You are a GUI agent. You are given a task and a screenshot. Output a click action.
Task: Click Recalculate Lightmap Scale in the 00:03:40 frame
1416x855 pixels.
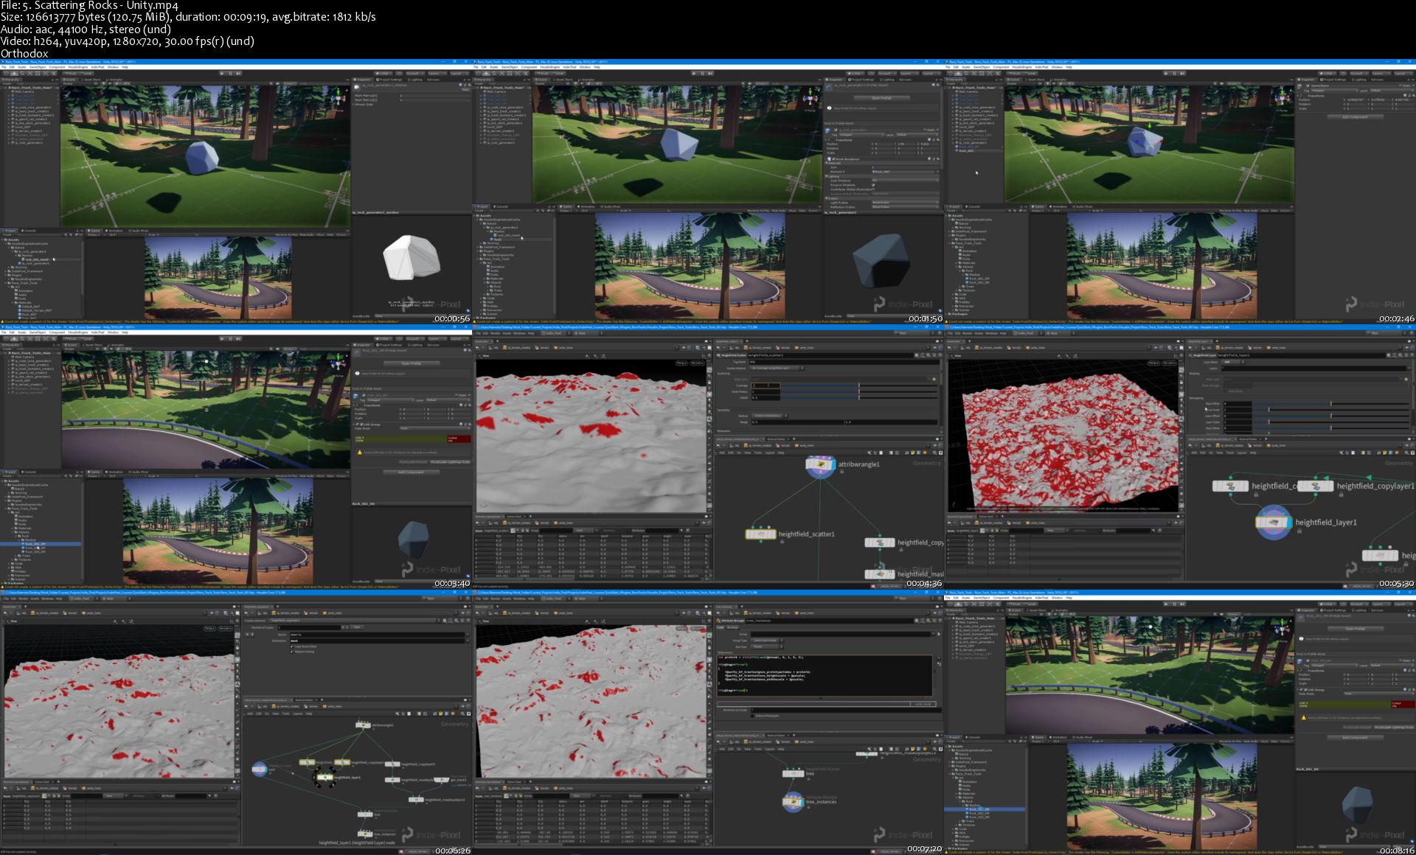coord(449,462)
